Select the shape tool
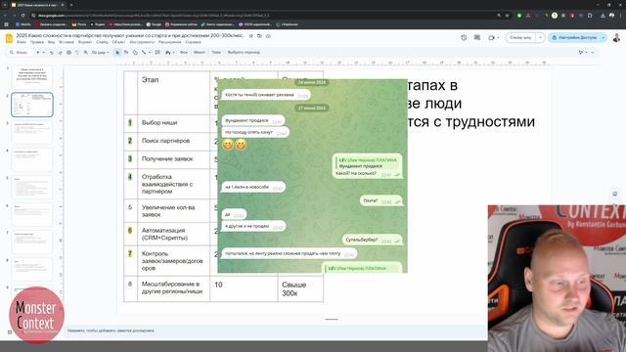 pos(135,52)
